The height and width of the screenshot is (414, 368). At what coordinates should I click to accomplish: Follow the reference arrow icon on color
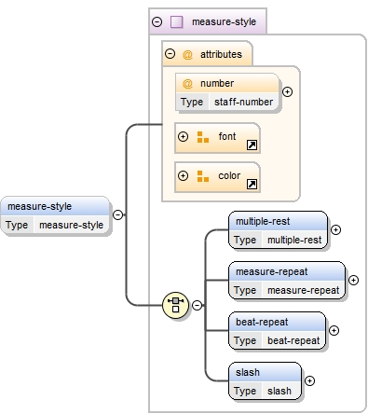pyautogui.click(x=252, y=184)
